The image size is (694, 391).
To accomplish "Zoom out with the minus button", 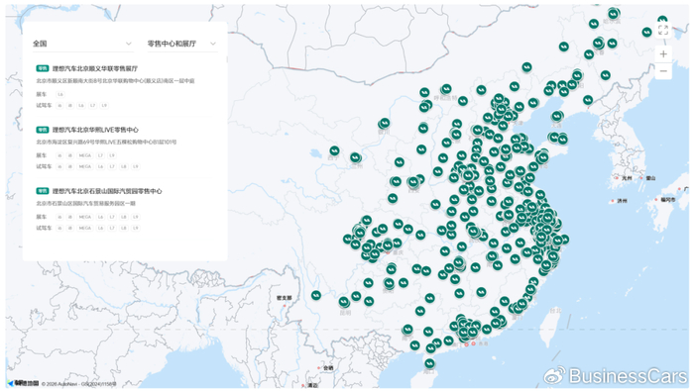I will (663, 71).
